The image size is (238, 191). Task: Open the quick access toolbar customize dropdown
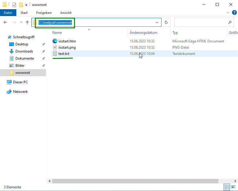(26, 4)
